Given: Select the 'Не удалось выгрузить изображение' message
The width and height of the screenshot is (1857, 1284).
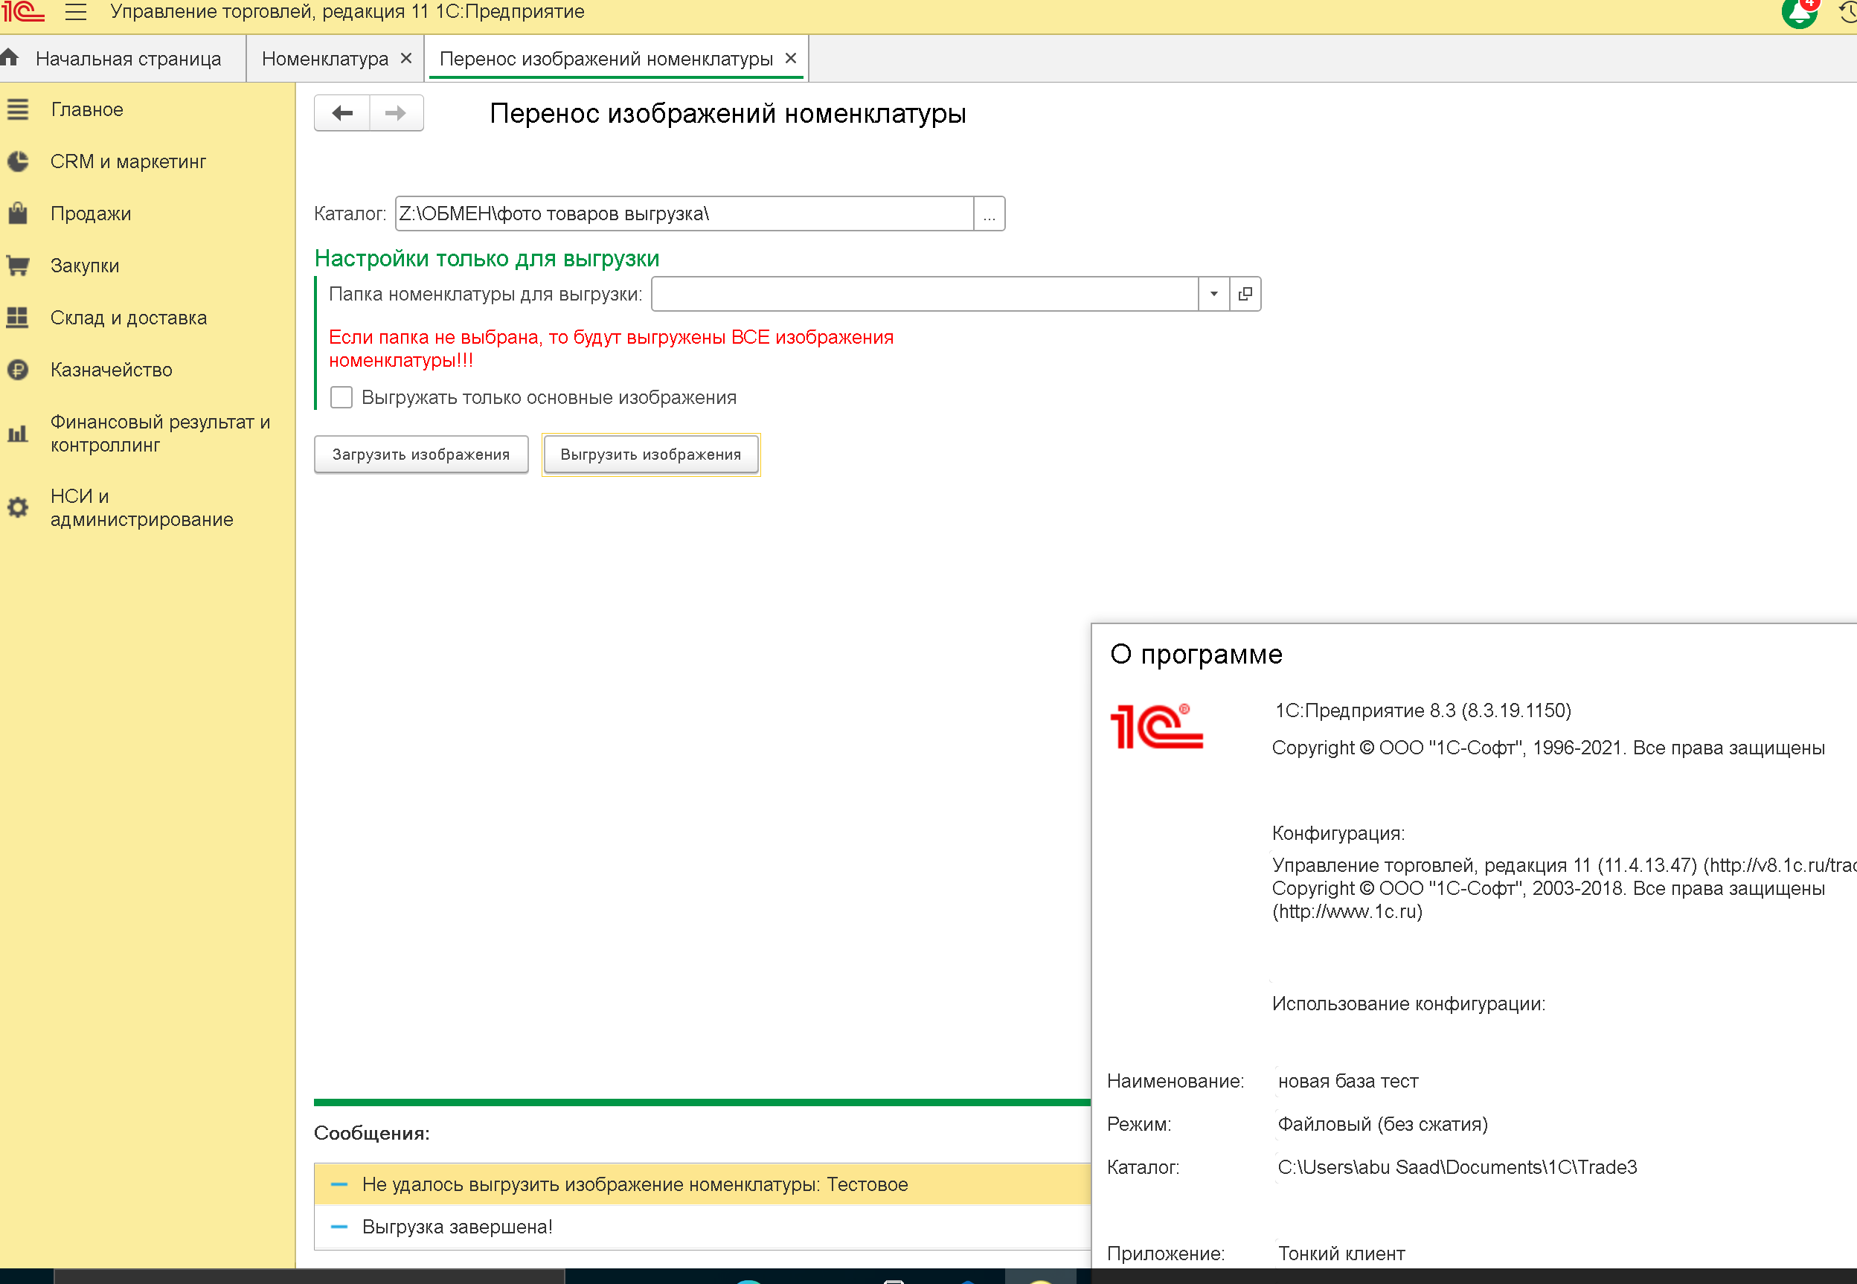Looking at the screenshot, I should tap(702, 1184).
